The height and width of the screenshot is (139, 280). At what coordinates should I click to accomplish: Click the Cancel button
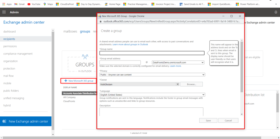(228, 120)
